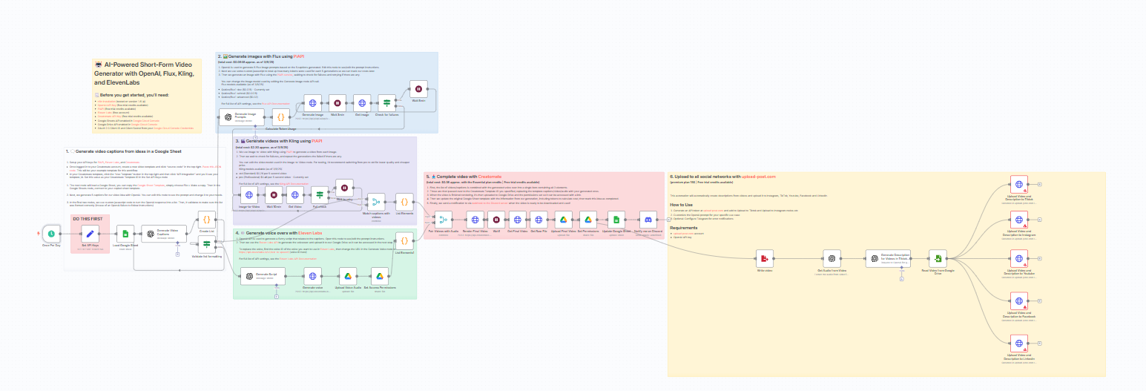The height and width of the screenshot is (391, 1146).
Task: Open Upload Video and Description to Tiktok node
Action: coord(1020,185)
